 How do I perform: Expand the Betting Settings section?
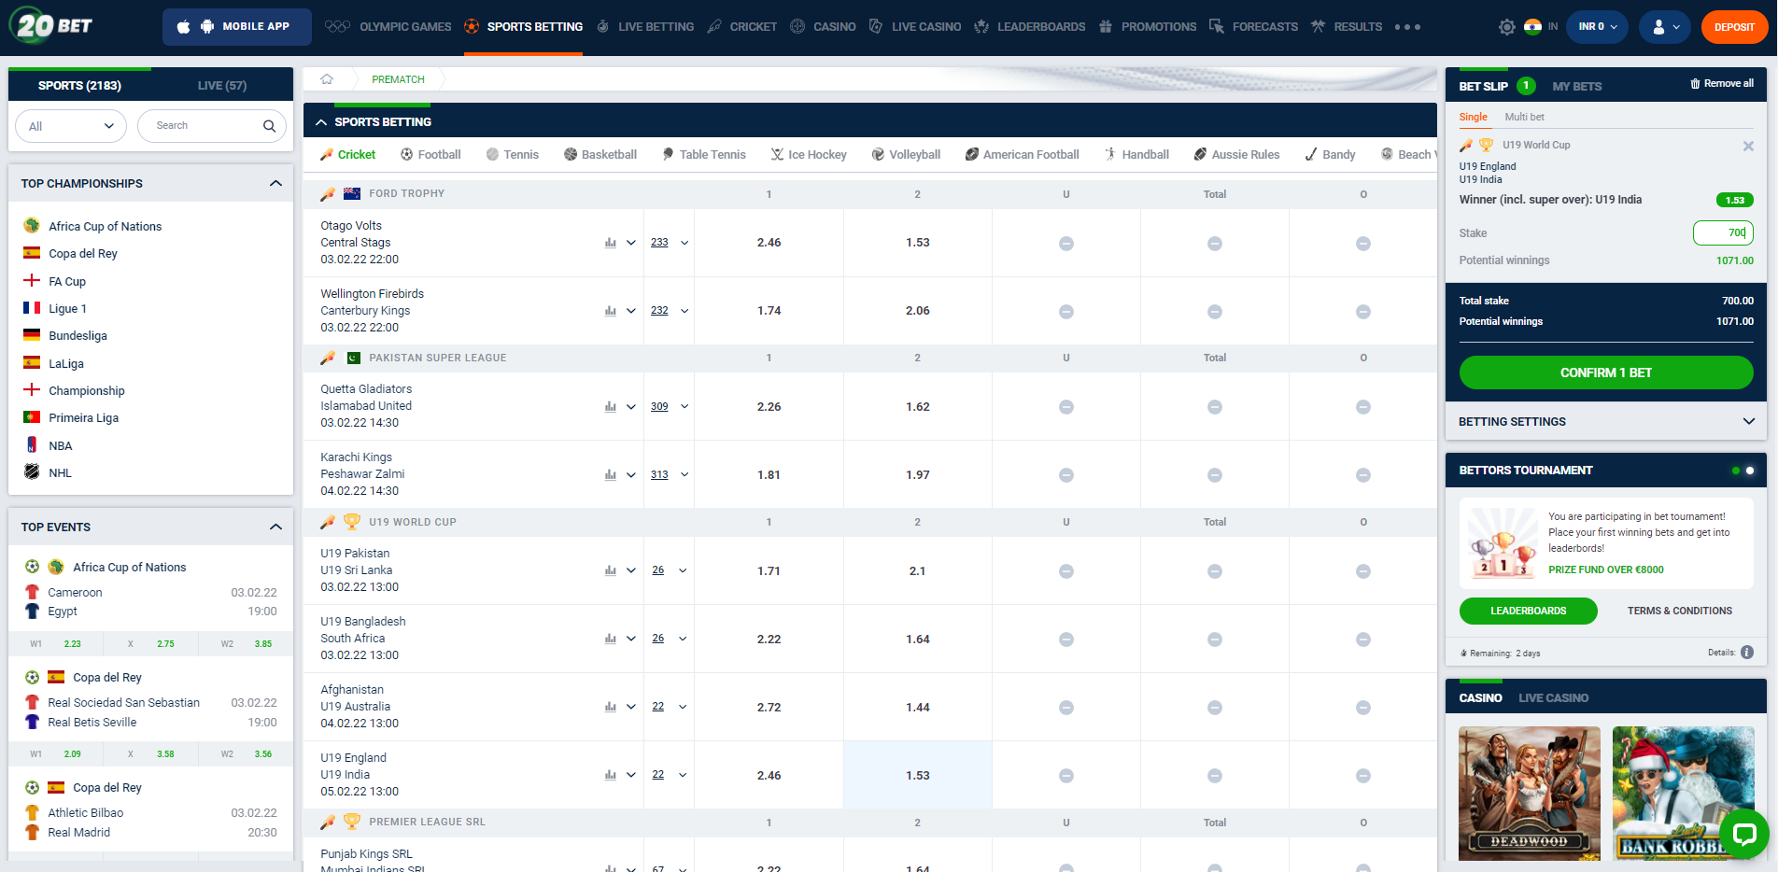pos(1748,421)
